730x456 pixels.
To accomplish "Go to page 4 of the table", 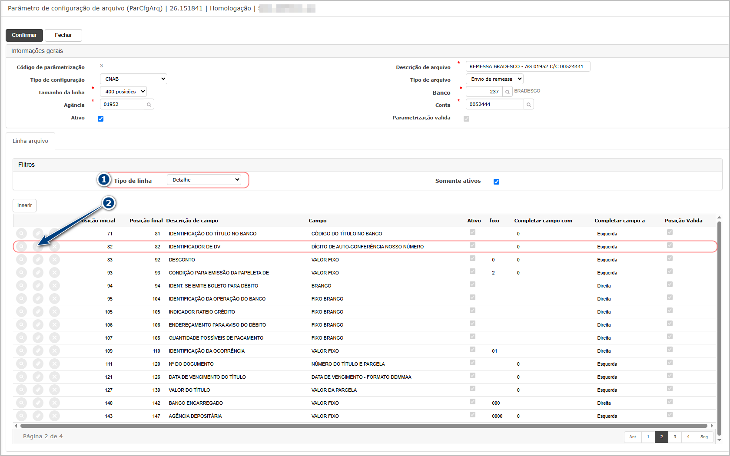I will pyautogui.click(x=688, y=437).
